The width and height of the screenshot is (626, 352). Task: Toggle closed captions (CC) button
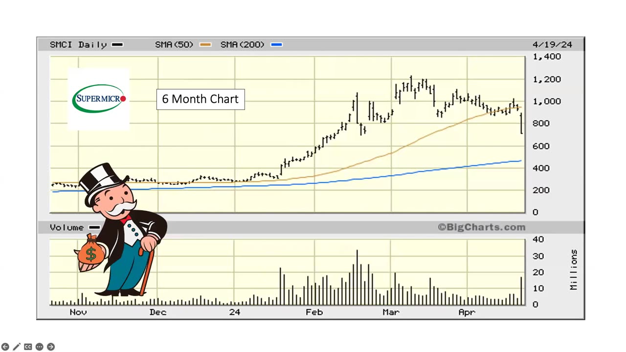(x=28, y=347)
